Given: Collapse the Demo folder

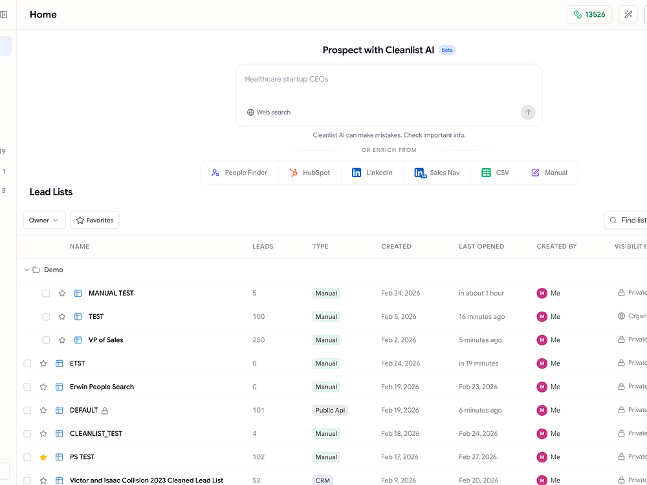Looking at the screenshot, I should pos(27,270).
